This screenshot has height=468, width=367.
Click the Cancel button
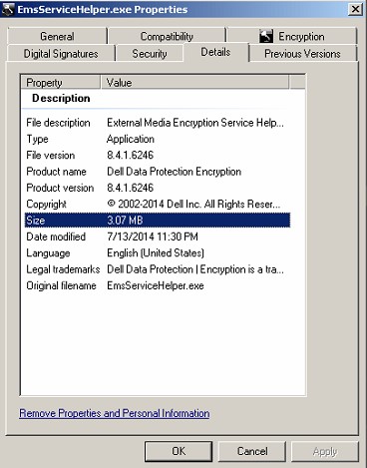point(252,451)
